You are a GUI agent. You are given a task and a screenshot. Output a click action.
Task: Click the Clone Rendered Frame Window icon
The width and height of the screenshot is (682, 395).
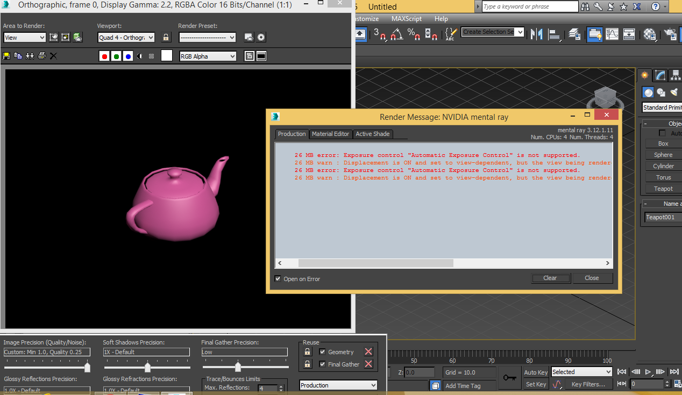[x=30, y=55]
